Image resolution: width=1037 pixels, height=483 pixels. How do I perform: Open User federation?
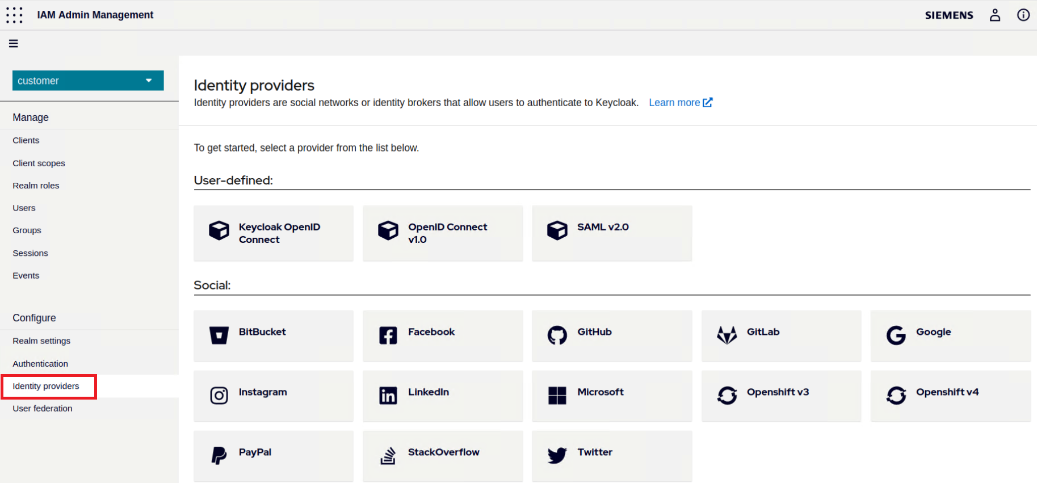43,408
